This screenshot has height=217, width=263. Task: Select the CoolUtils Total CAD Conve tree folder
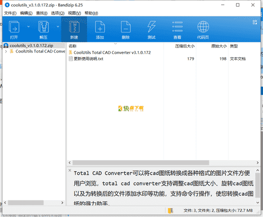coord(40,51)
